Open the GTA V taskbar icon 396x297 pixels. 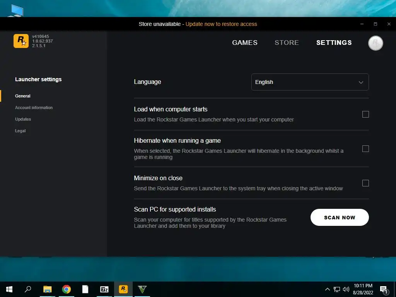coord(142,289)
